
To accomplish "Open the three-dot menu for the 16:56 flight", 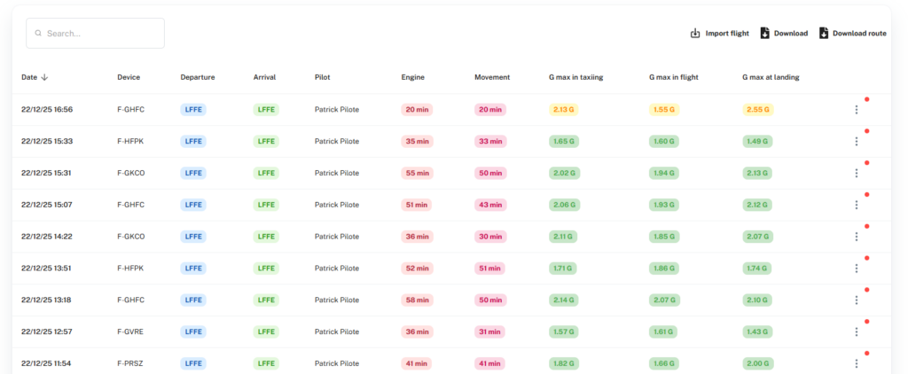I will pos(856,110).
